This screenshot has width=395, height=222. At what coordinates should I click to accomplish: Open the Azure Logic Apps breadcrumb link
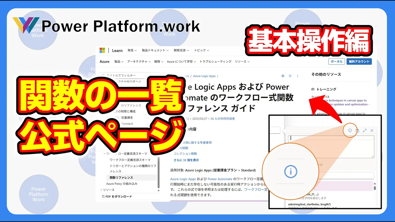click(x=204, y=76)
